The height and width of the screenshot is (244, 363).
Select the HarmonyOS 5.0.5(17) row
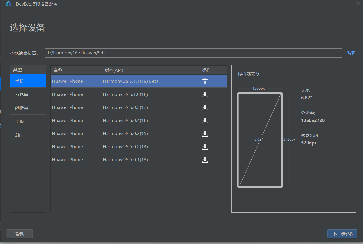(x=139, y=107)
